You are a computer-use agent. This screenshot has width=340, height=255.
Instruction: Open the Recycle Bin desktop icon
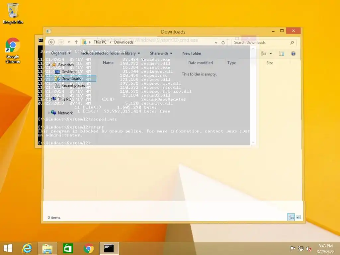coord(13,13)
